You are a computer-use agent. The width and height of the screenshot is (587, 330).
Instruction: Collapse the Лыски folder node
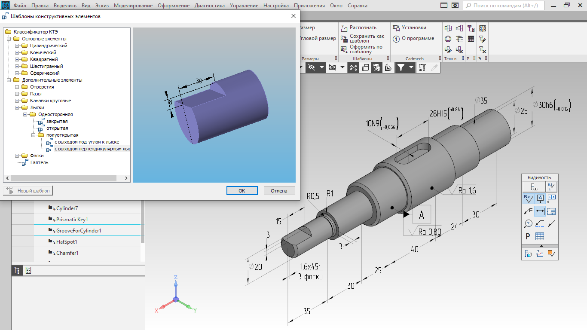[x=17, y=107]
